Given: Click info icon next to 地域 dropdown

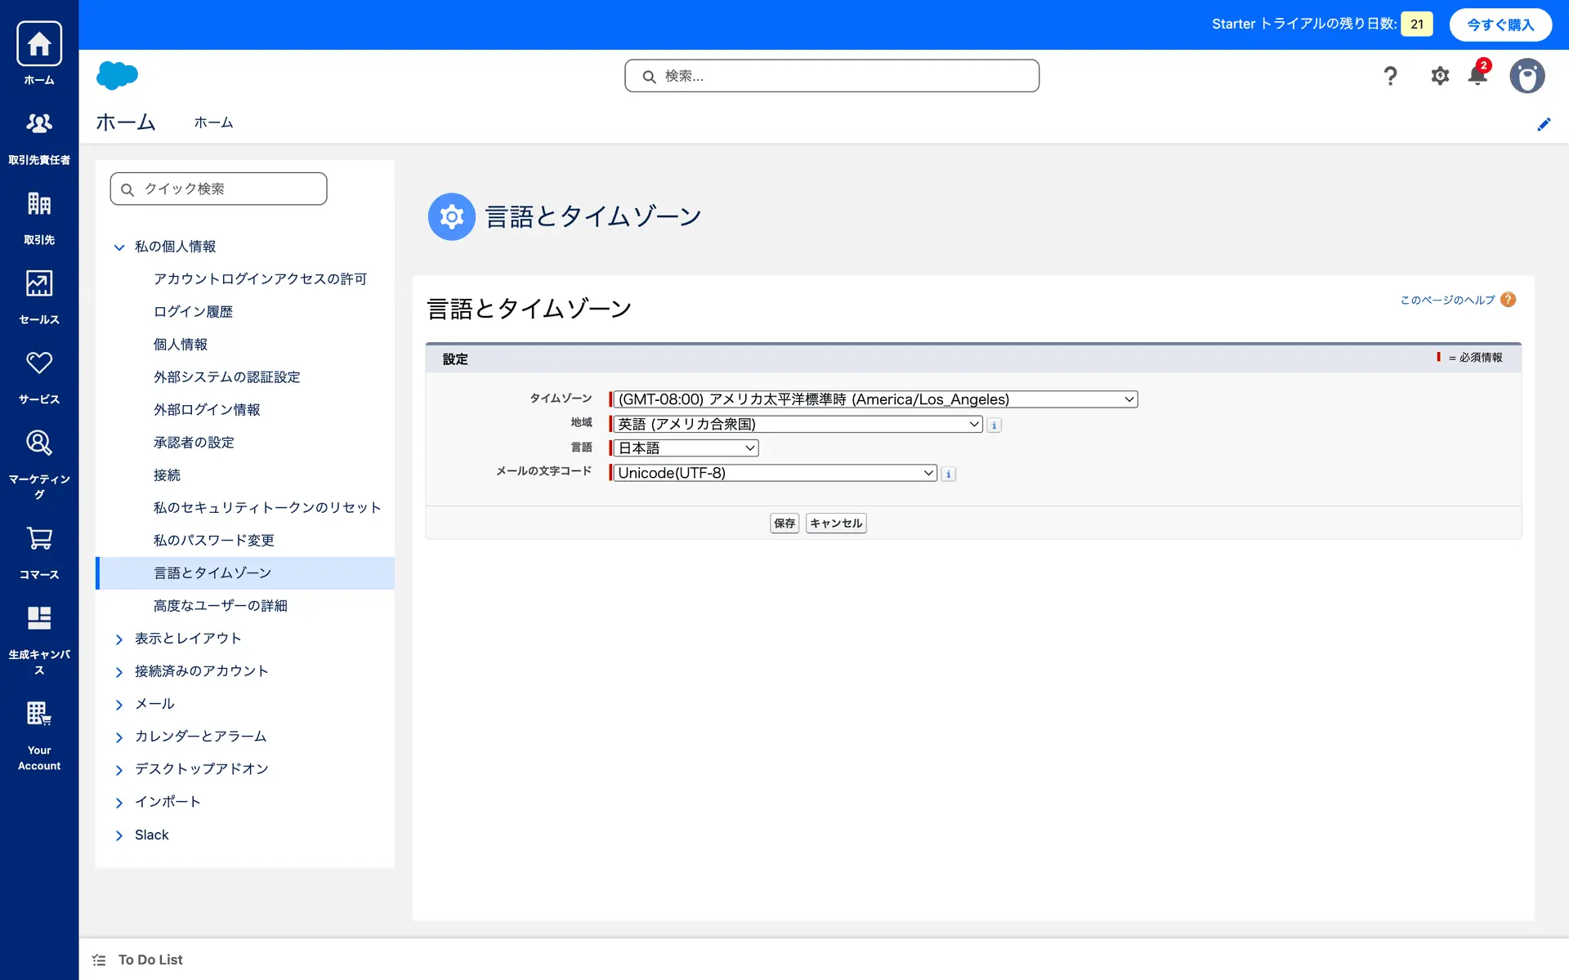Looking at the screenshot, I should (x=994, y=425).
